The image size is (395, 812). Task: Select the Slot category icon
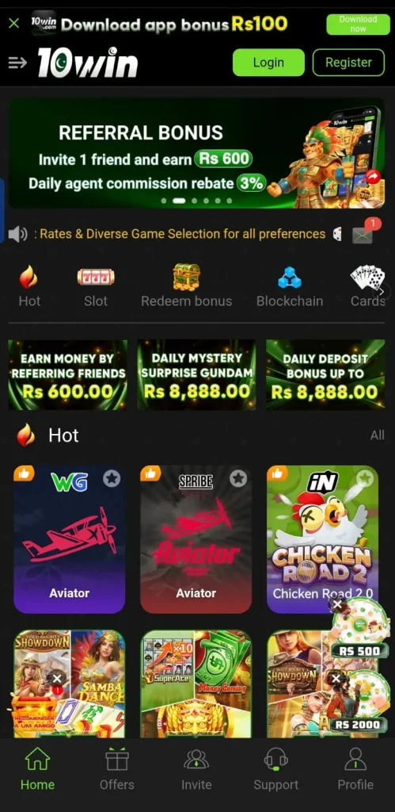click(96, 277)
